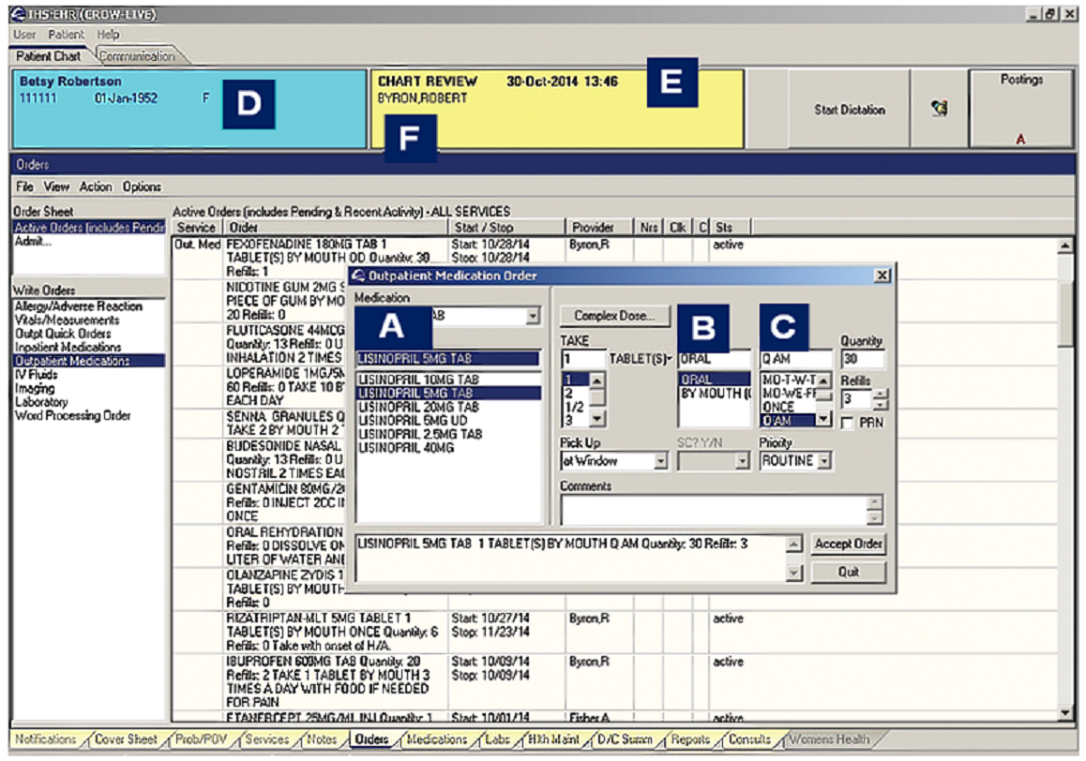Increase the Refills stepper value

click(880, 395)
